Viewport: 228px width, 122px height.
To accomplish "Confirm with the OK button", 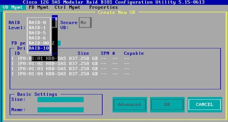I will (x=167, y=105).
